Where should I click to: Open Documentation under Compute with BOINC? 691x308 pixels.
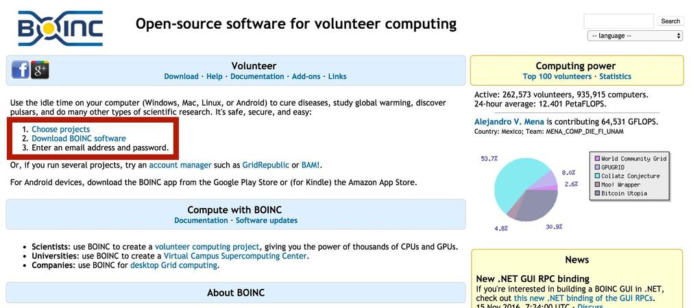[x=201, y=220]
